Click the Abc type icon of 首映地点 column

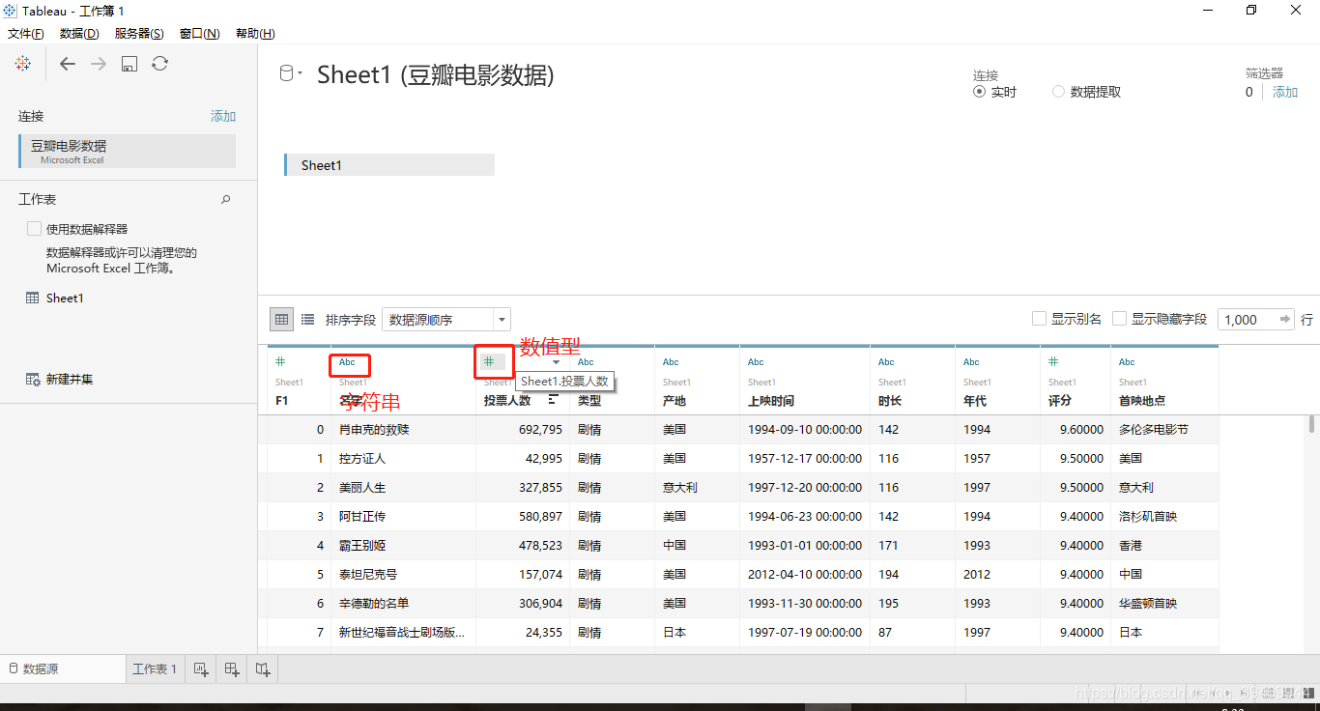[x=1127, y=362]
